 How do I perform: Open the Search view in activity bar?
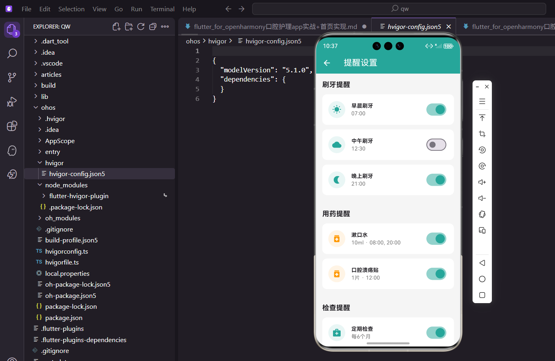(x=12, y=53)
